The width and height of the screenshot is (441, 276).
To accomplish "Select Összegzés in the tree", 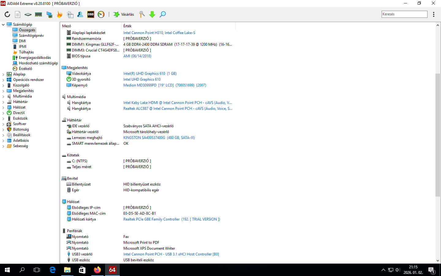I will point(27,30).
